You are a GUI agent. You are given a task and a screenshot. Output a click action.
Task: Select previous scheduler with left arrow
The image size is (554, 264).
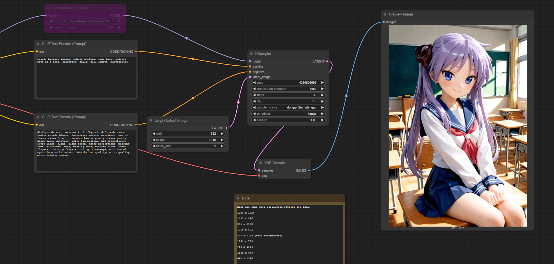tap(254, 114)
